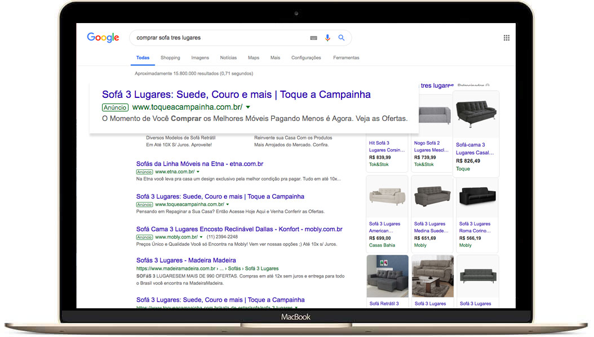Expand the Mais menu
594x337 pixels.
pos(275,58)
